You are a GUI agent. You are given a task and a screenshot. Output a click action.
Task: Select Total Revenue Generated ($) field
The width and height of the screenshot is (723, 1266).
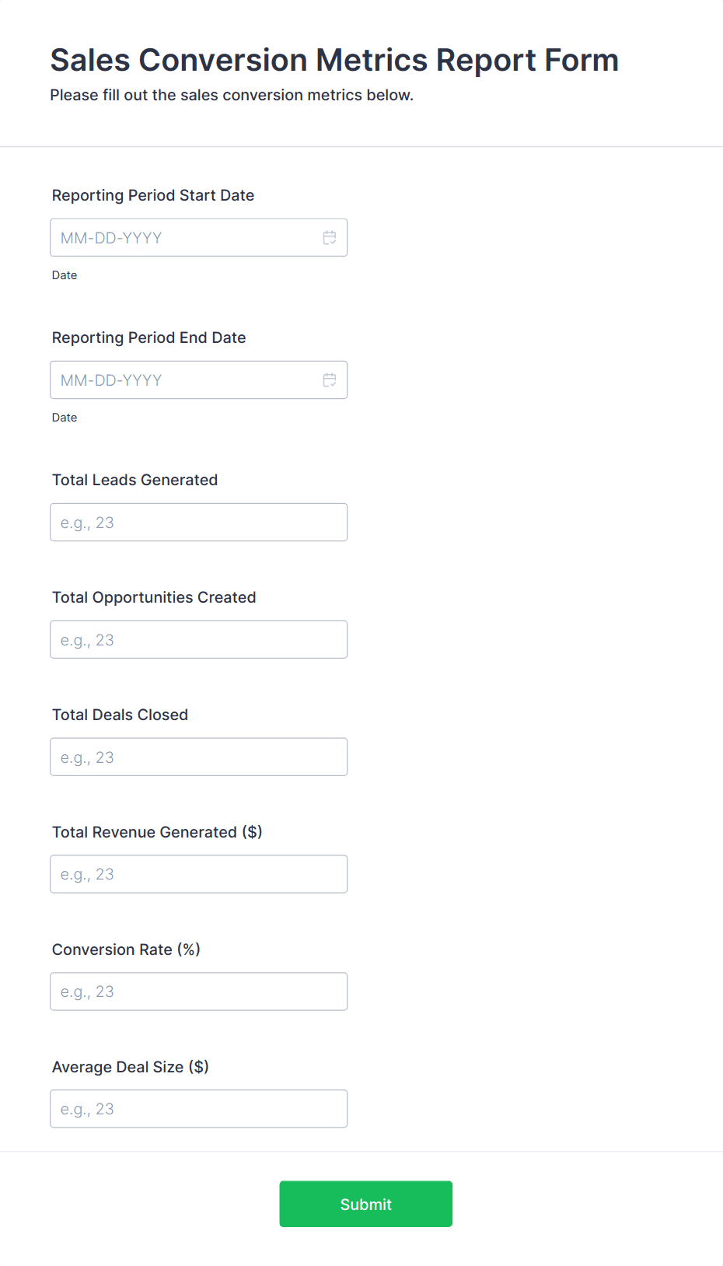(198, 875)
